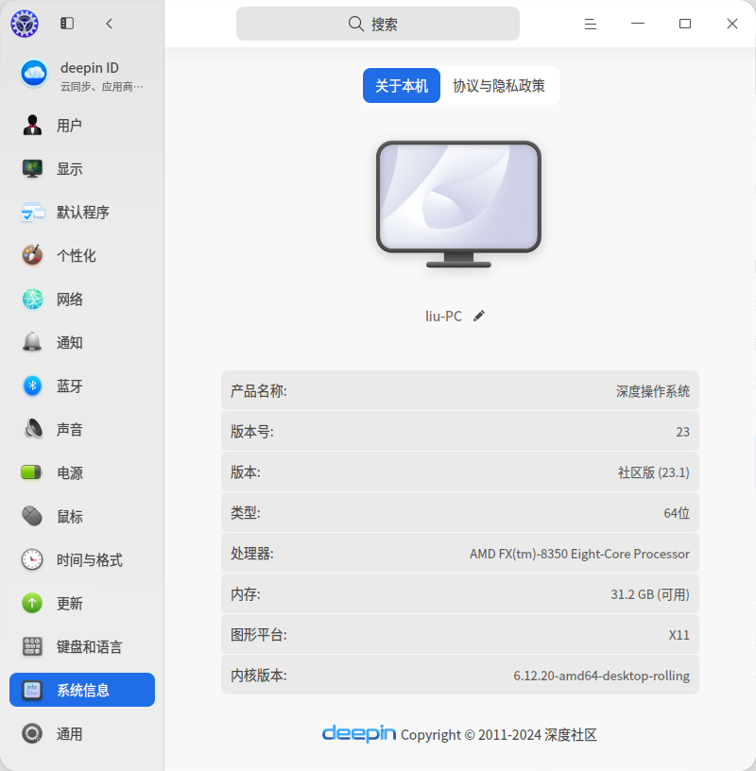Click the Control Center gear logo

pos(25,23)
